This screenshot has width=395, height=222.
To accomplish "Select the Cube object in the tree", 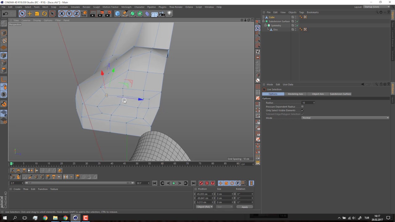I will point(272,17).
